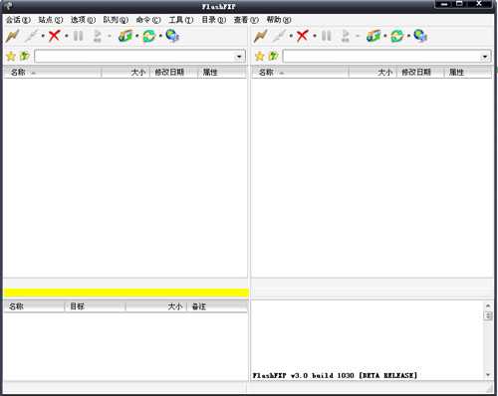Click left pane switch browser folder-globe icon
498x396 pixels.
click(x=125, y=36)
